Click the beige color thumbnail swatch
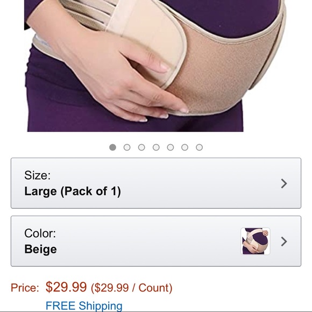The width and height of the screenshot is (312, 312). coord(256,241)
